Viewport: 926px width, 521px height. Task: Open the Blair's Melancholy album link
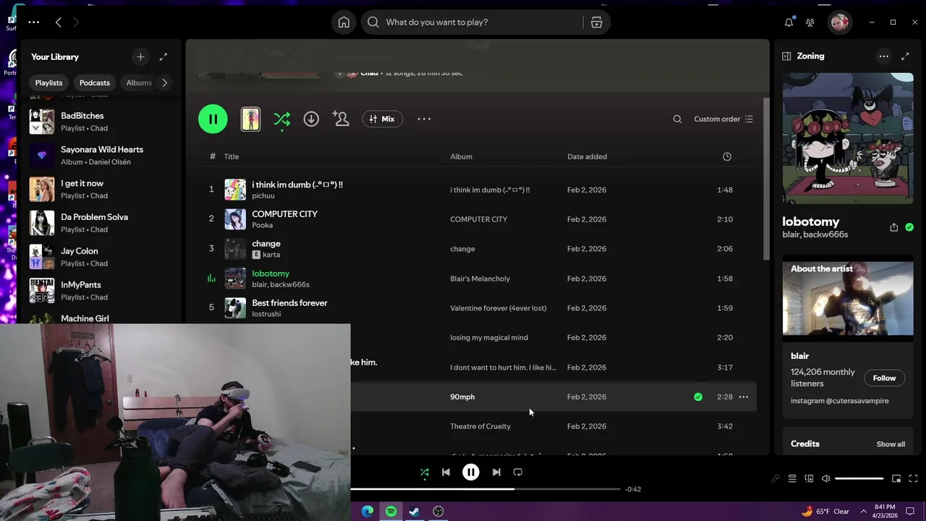[480, 279]
